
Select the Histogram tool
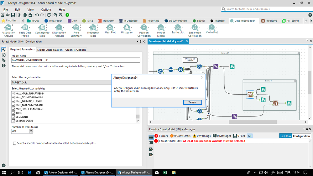[127, 29]
